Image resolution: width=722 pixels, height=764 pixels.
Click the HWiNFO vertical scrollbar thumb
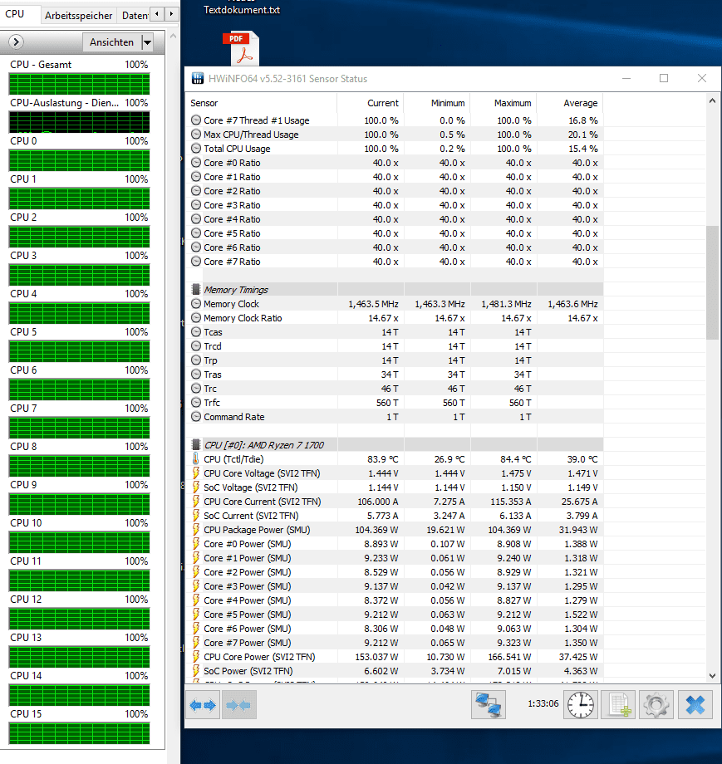pos(712,282)
